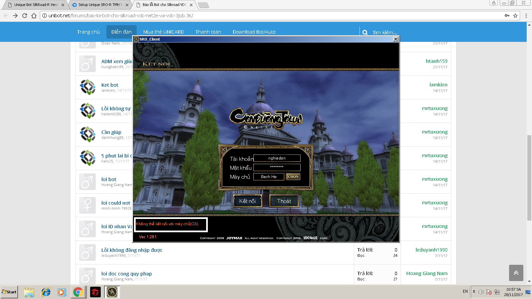The height and width of the screenshot is (299, 532).
Task: Click the CHỌN server button
Action: tap(293, 177)
